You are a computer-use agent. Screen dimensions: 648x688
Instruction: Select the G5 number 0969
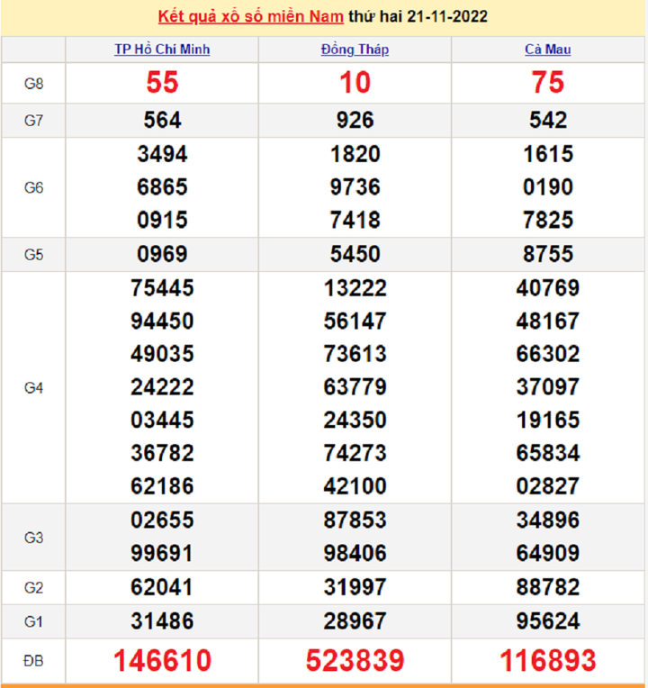[162, 255]
